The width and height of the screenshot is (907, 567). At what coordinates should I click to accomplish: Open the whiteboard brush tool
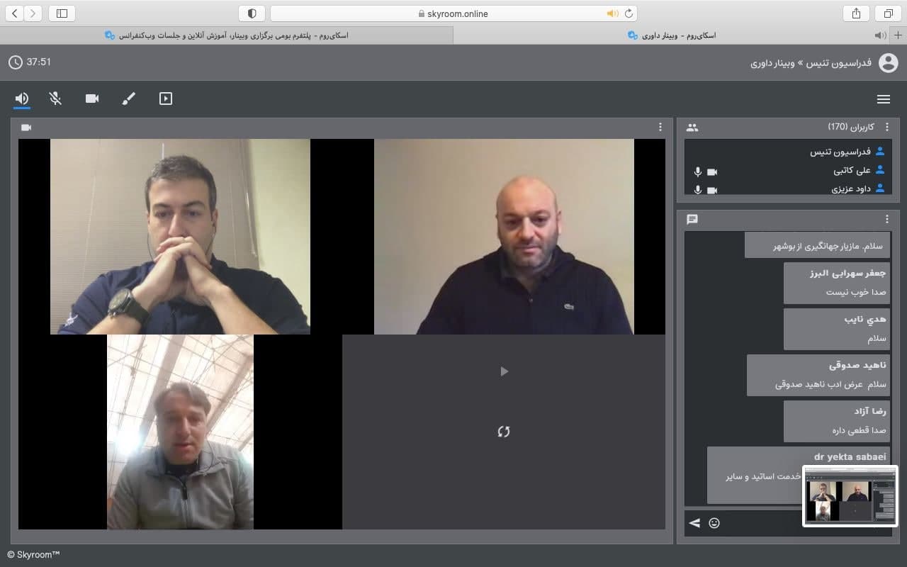128,99
